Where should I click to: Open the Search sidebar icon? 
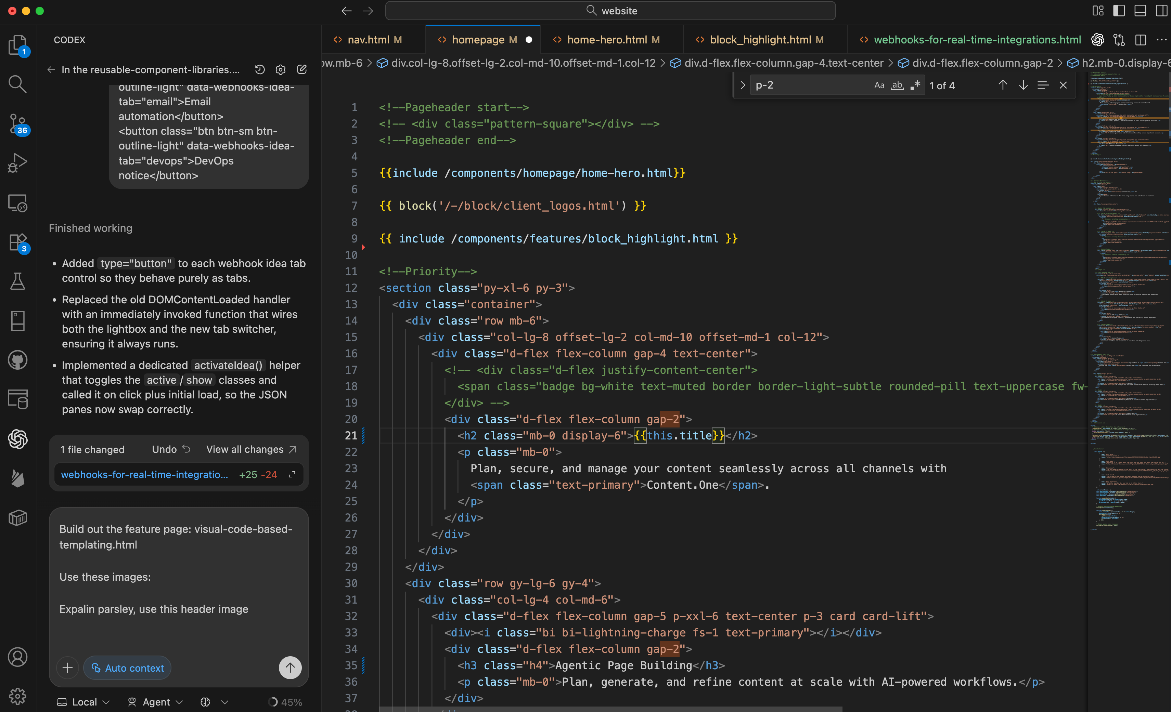(x=17, y=84)
